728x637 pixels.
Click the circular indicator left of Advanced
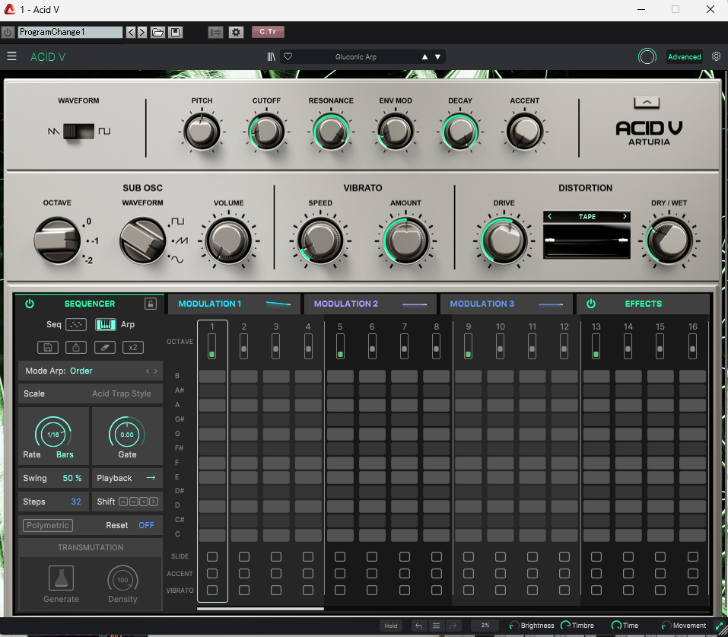point(647,56)
